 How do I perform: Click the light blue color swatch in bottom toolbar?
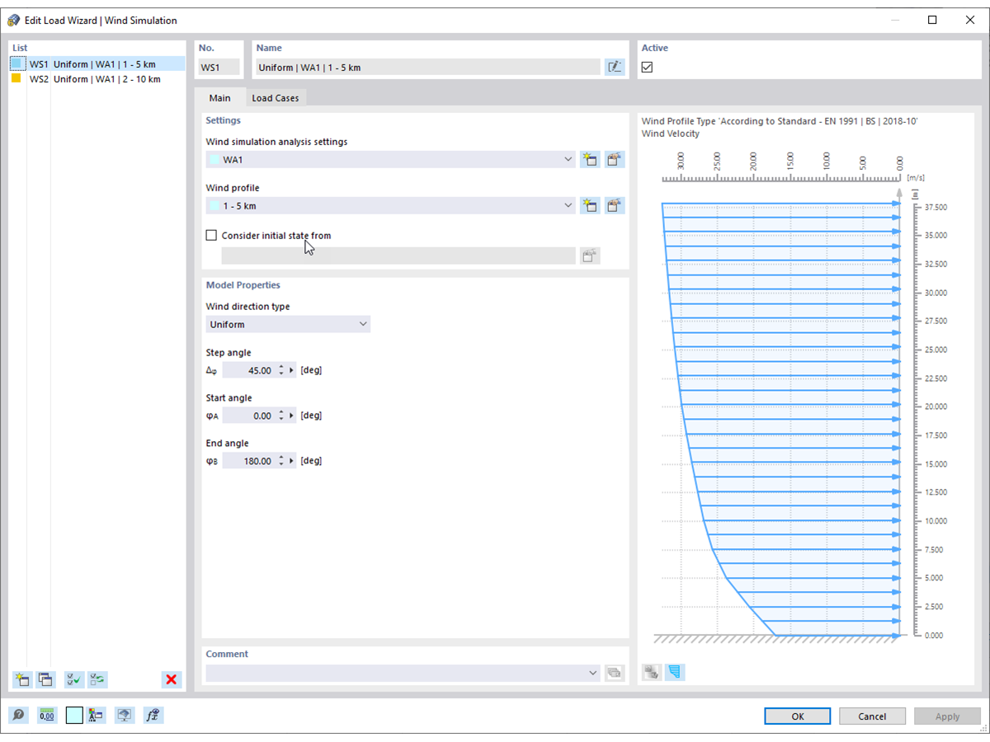pos(74,716)
